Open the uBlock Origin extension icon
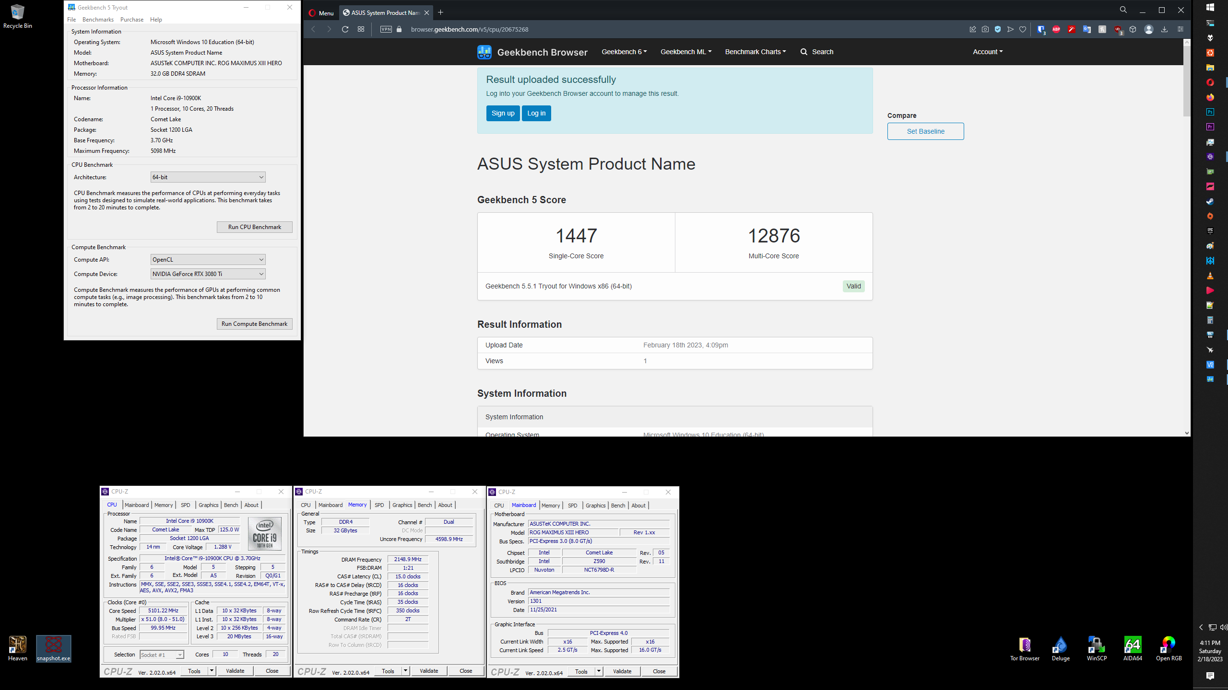Screen dimensions: 1228x690 coord(1118,29)
